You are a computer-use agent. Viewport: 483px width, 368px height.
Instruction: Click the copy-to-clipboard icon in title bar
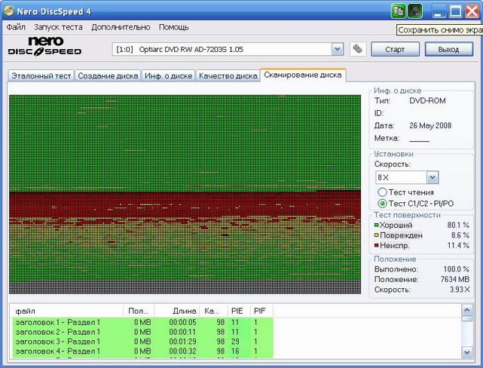point(399,11)
